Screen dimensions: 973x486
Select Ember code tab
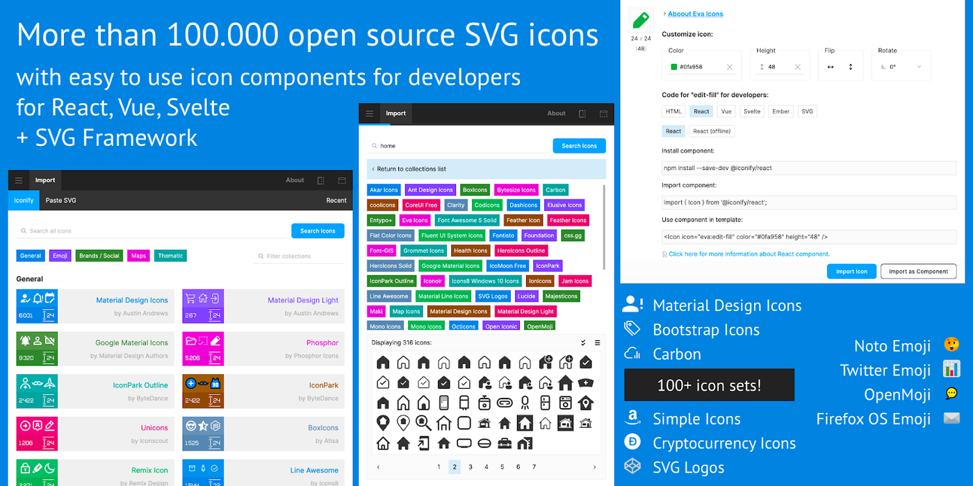tap(780, 111)
